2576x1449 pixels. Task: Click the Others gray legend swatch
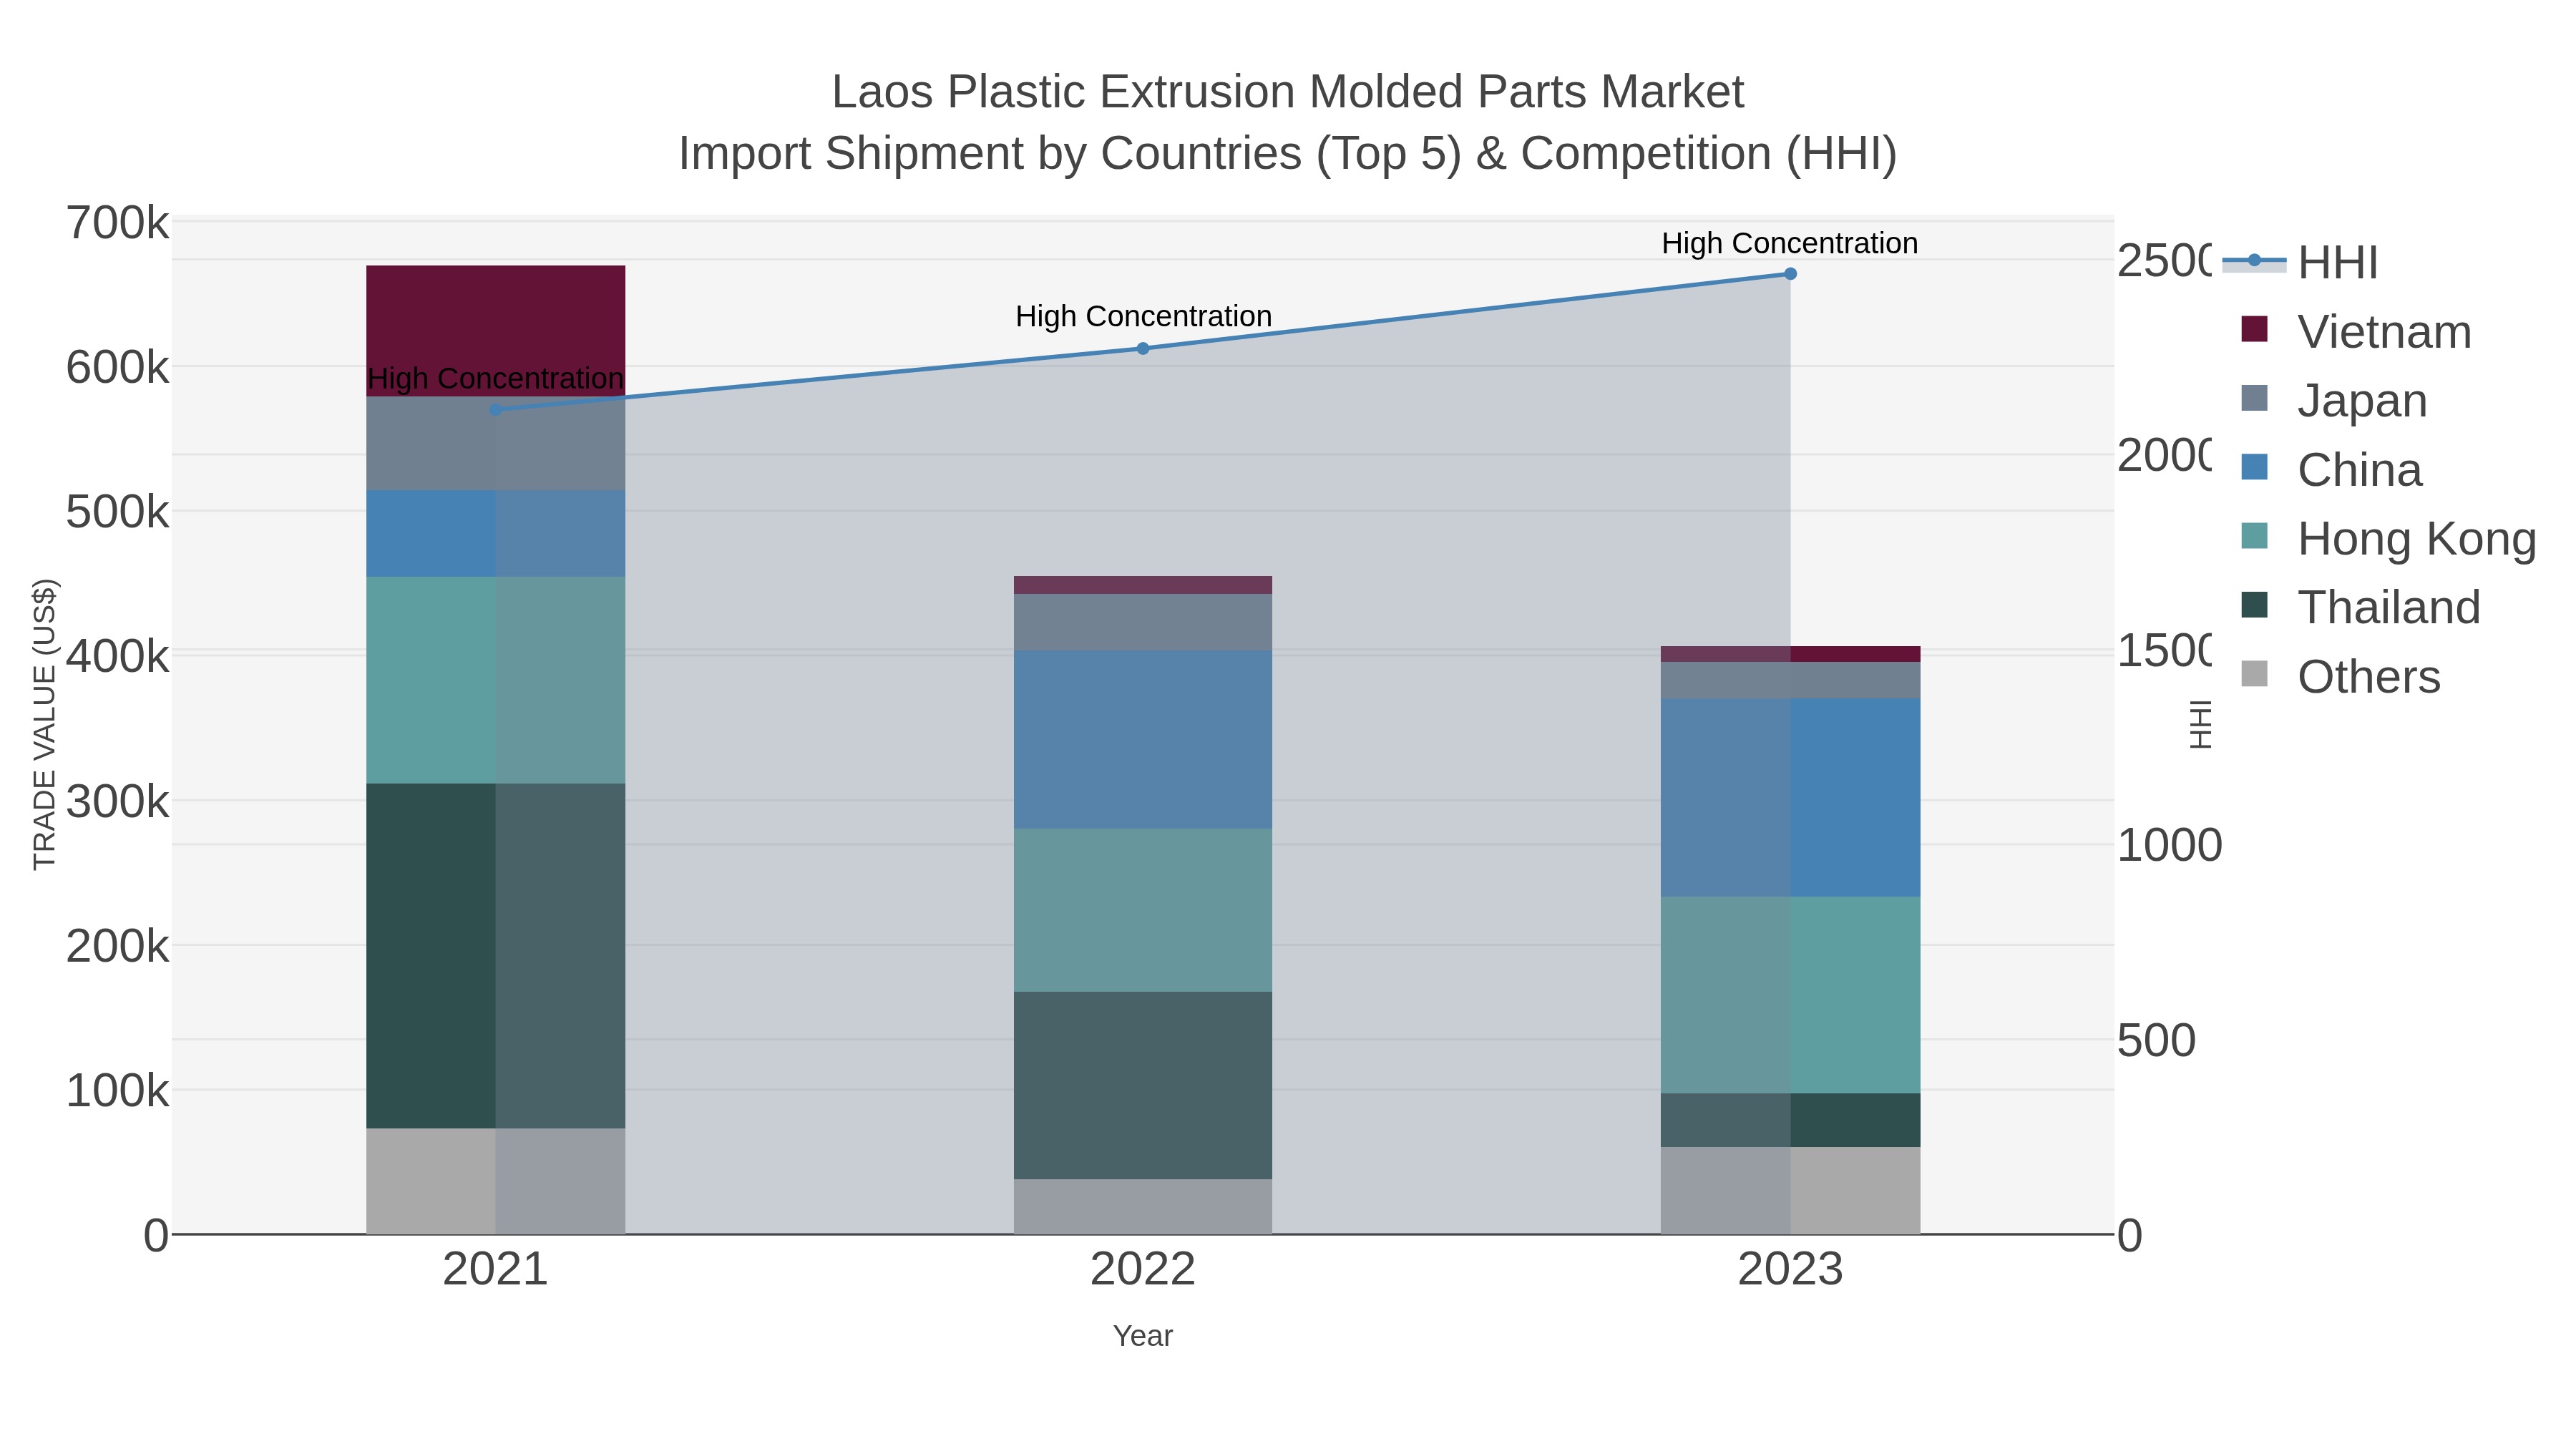pyautogui.click(x=2254, y=673)
